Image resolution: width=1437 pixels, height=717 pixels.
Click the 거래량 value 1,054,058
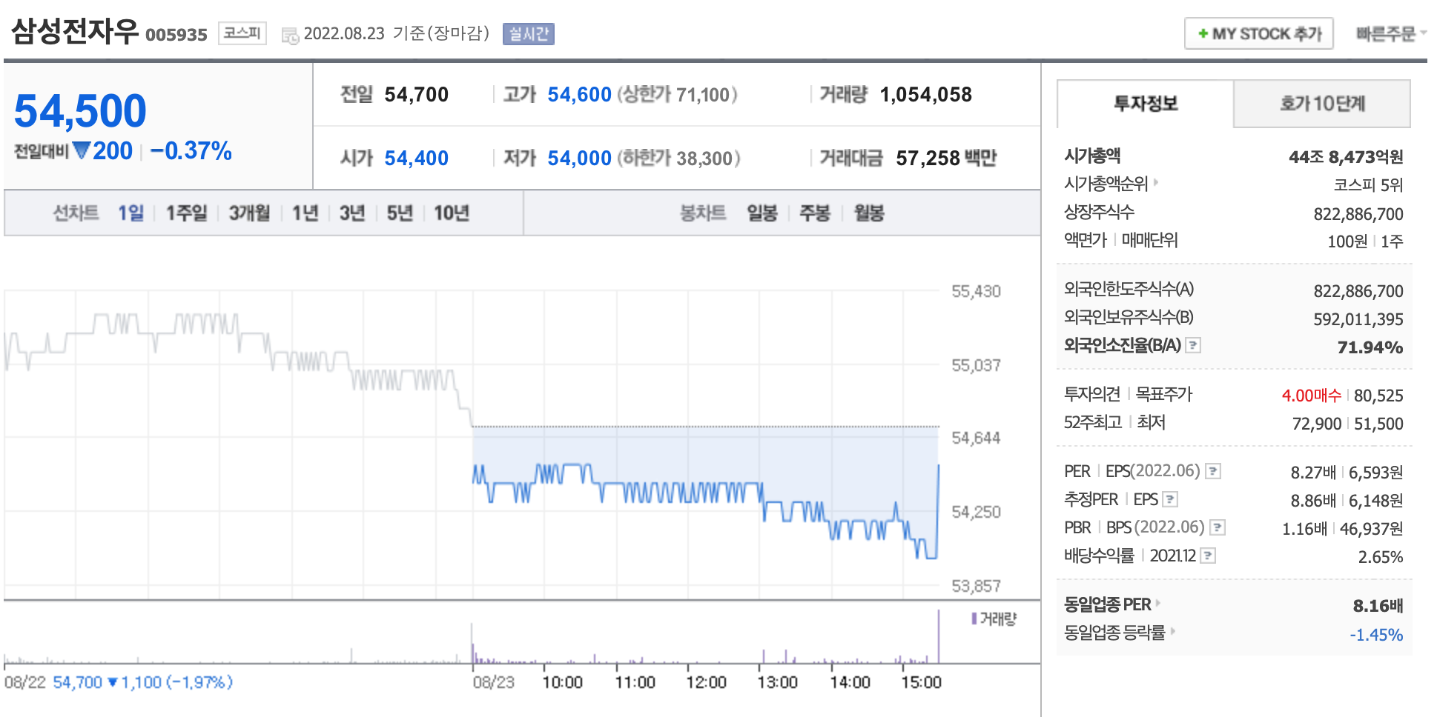(x=925, y=95)
